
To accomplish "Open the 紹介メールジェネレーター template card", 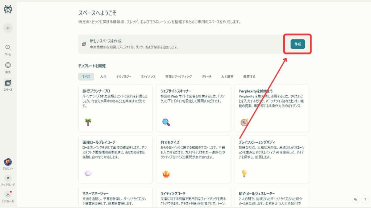I will click(x=272, y=198).
